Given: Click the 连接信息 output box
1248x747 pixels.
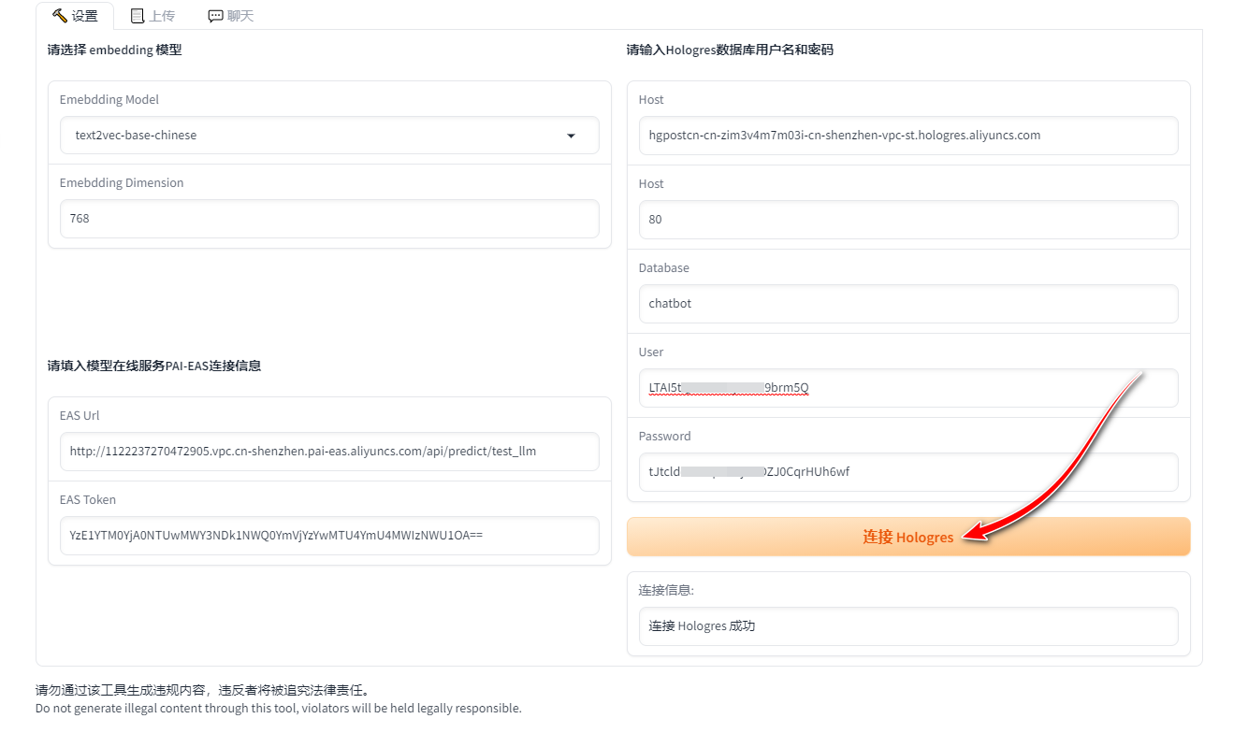Looking at the screenshot, I should point(908,626).
